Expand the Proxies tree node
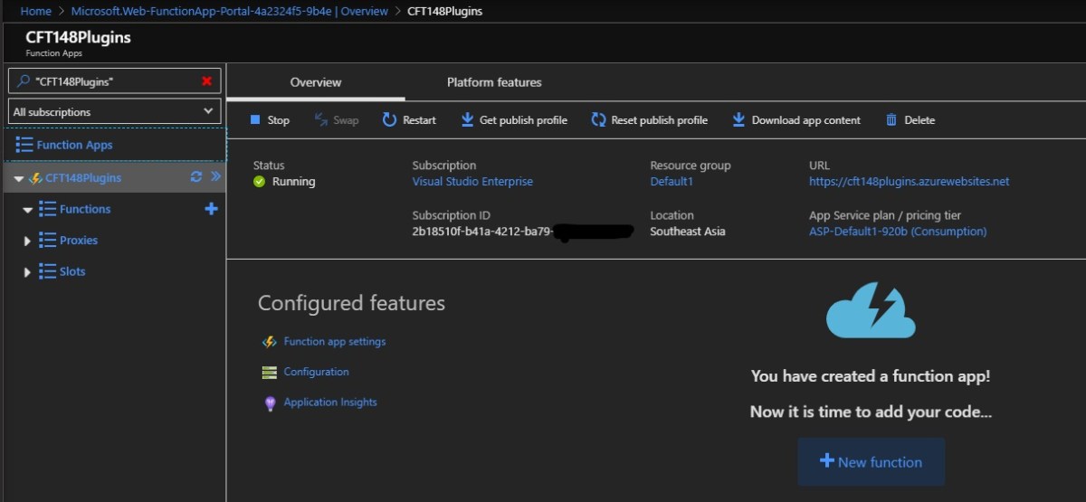This screenshot has height=502, width=1086. pyautogui.click(x=27, y=242)
